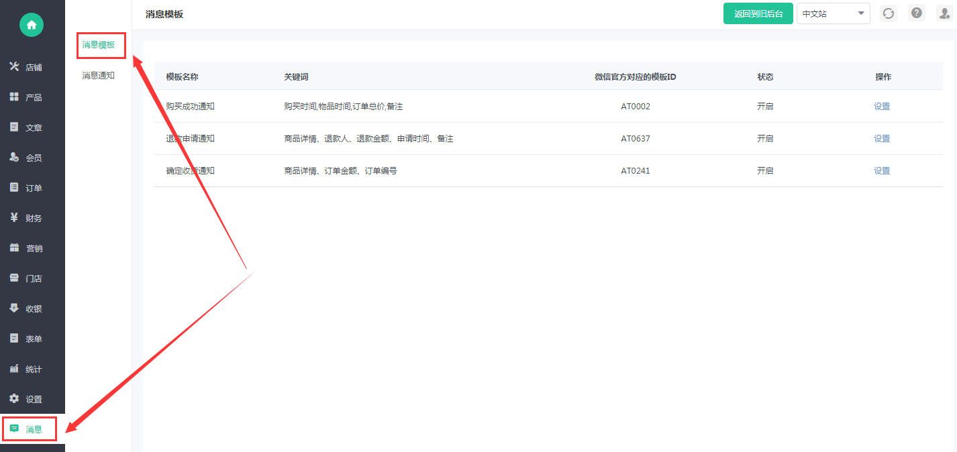Click template ID AT0637
This screenshot has height=452, width=957.
click(x=636, y=138)
